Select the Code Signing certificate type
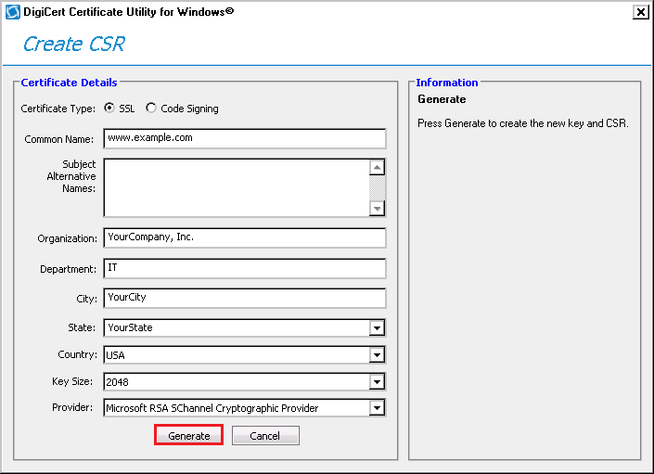 pos(151,108)
